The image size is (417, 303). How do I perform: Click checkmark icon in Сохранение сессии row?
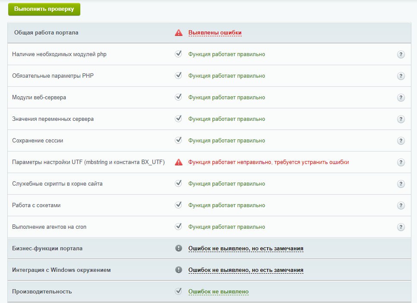[x=178, y=140]
